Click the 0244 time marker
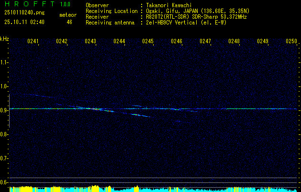301x192 pixels. [x=119, y=41]
